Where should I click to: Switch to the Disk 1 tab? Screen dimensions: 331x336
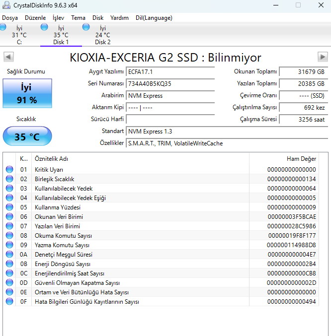[x=61, y=35]
